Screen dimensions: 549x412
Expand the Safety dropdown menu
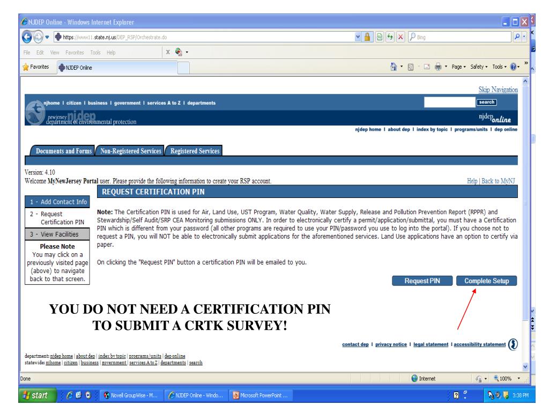coord(479,67)
